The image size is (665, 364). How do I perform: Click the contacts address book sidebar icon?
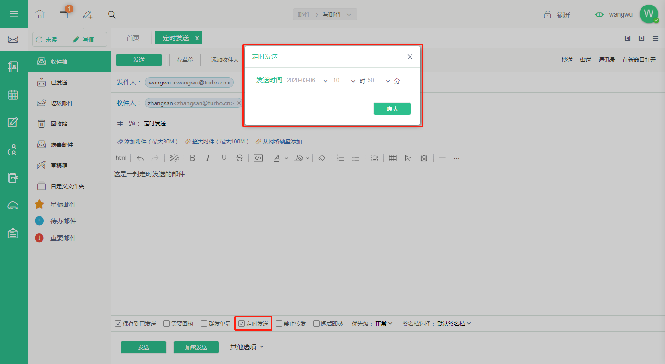tap(13, 67)
